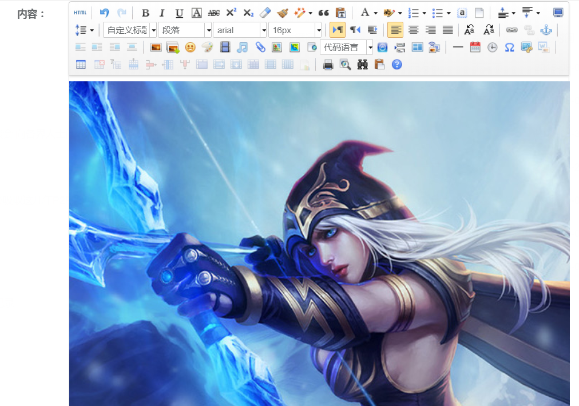The width and height of the screenshot is (579, 406).
Task: Attach a file with paperclip icon
Action: point(260,48)
